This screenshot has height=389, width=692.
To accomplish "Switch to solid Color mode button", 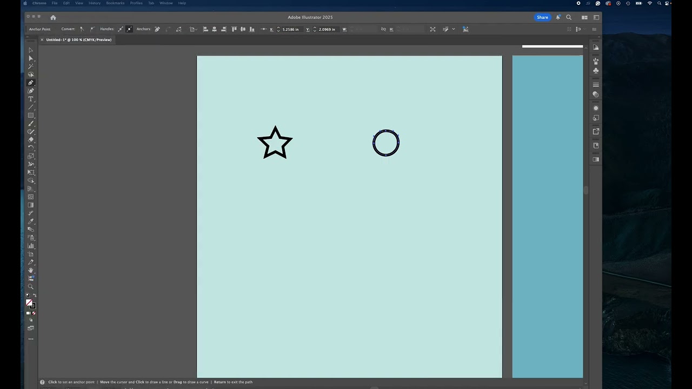I will pos(28,313).
